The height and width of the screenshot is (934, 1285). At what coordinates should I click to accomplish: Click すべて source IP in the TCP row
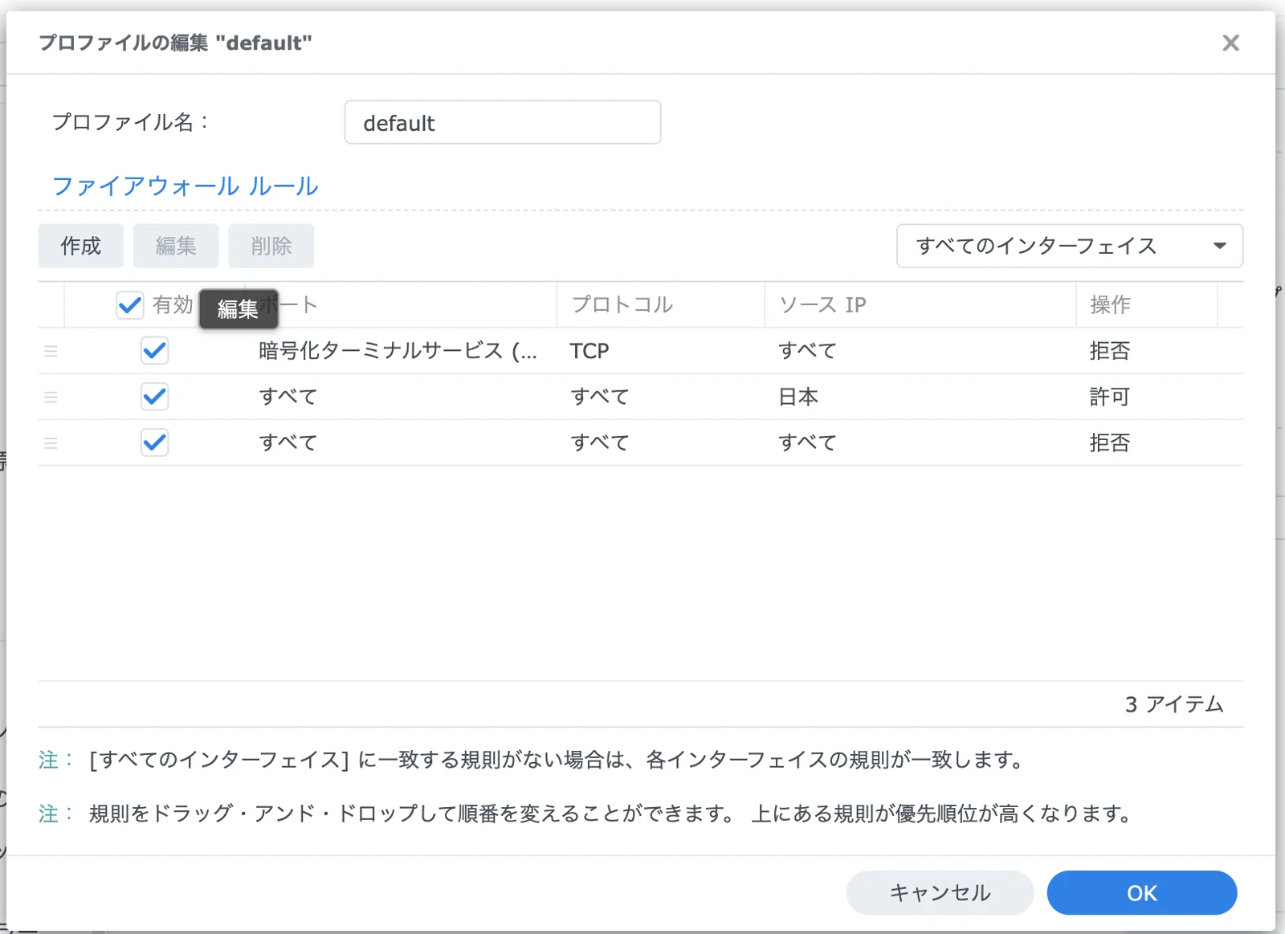click(807, 351)
